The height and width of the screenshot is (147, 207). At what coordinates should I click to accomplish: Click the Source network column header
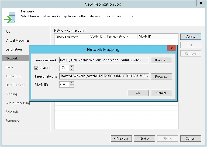[72, 36]
